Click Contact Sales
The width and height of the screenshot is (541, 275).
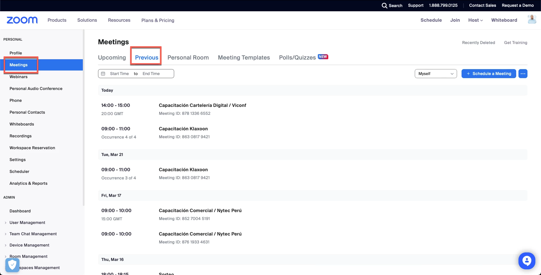click(482, 5)
